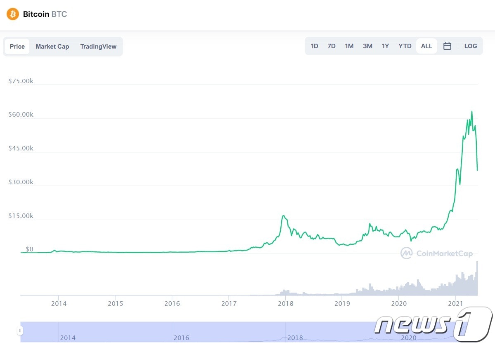This screenshot has width=495, height=347.
Task: Select the 1D time range
Action: point(315,46)
